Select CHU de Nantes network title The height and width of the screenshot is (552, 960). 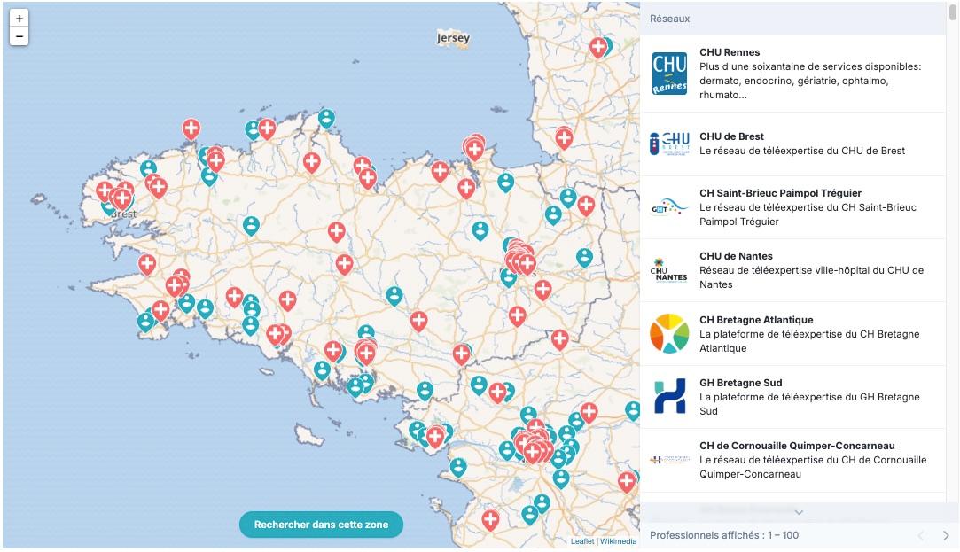click(x=736, y=256)
